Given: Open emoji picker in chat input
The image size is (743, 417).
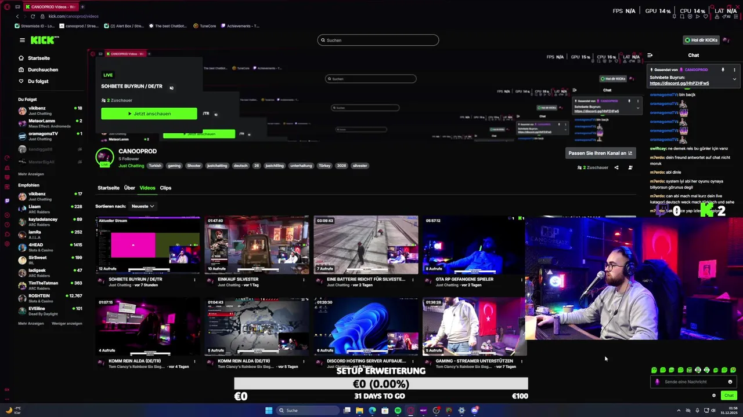Looking at the screenshot, I should (x=730, y=382).
